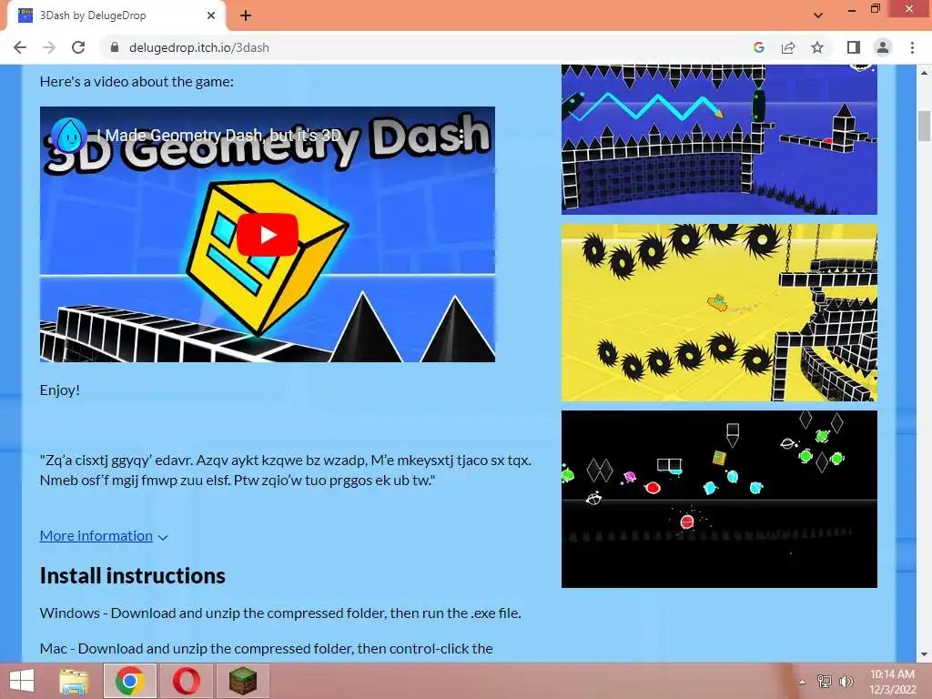
Task: Click the Chrome taskbar icon
Action: pos(130,681)
